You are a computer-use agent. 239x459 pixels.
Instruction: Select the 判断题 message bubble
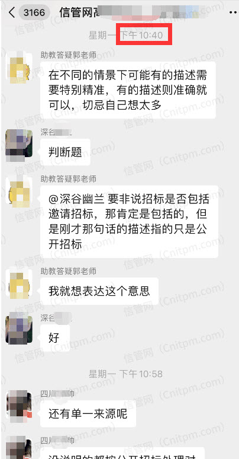(65, 152)
